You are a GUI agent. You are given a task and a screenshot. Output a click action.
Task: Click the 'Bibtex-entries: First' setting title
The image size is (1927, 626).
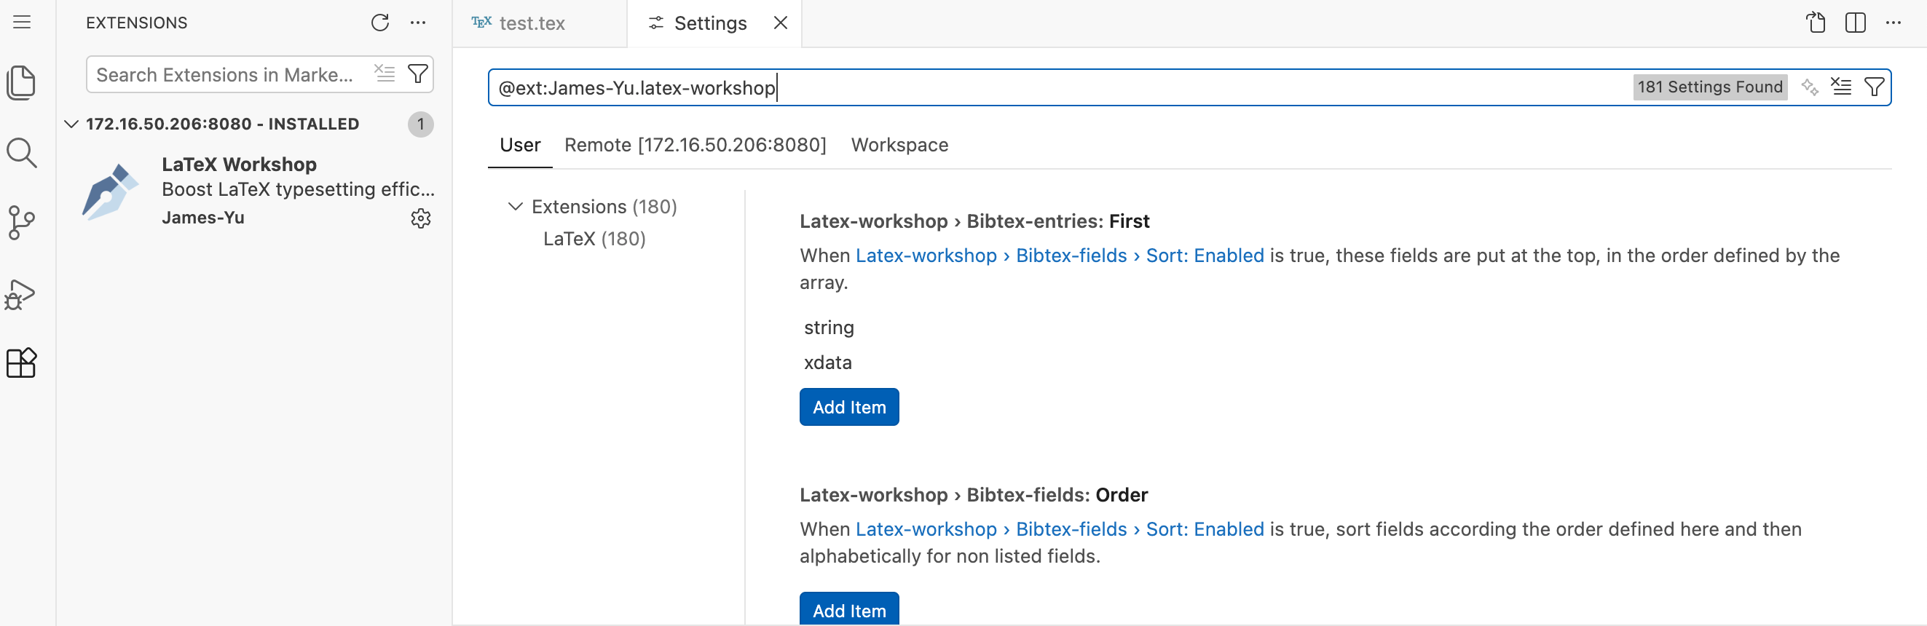[974, 221]
